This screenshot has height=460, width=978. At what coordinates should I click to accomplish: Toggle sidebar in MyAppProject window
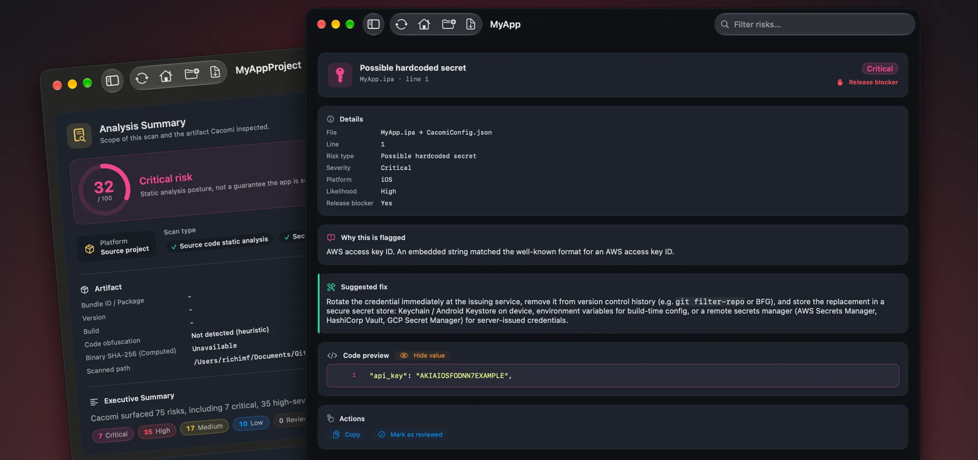click(112, 80)
